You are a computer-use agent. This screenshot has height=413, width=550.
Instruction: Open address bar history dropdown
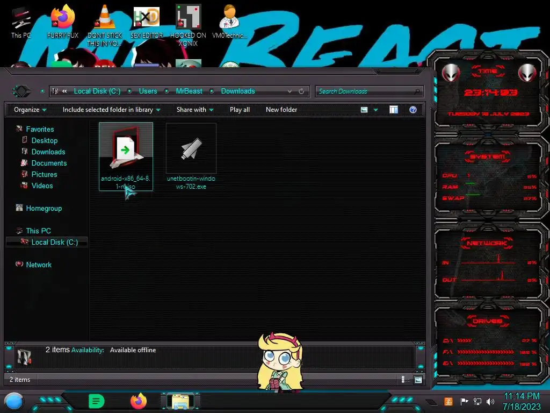(x=290, y=91)
